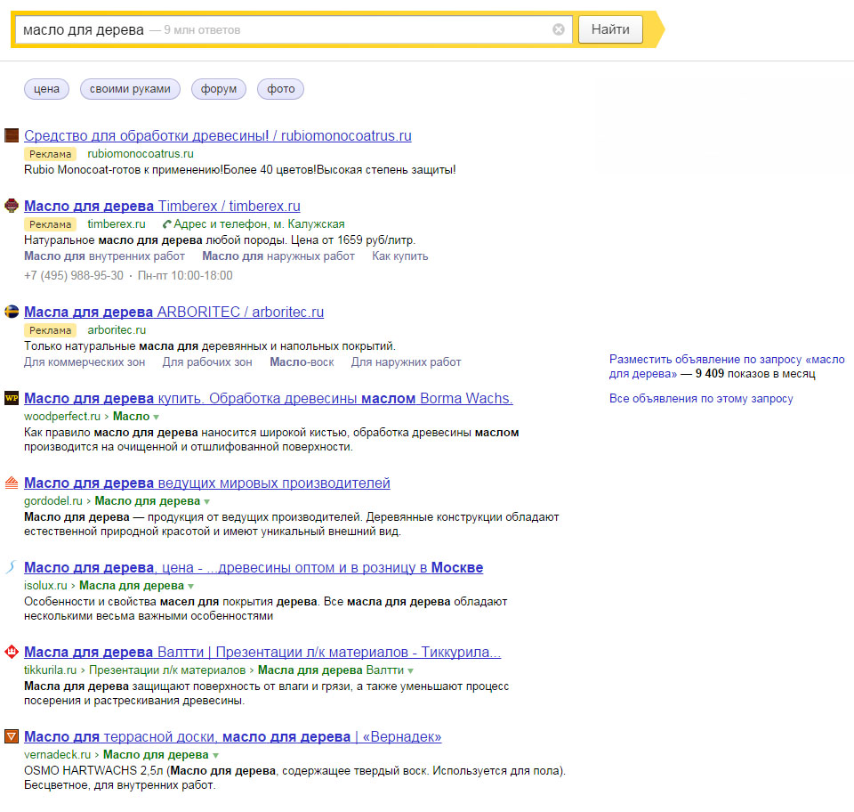Viewport: 854px width, 812px height.
Task: Click 'Адрес и телефон' Timberex contact link
Action: click(x=259, y=224)
